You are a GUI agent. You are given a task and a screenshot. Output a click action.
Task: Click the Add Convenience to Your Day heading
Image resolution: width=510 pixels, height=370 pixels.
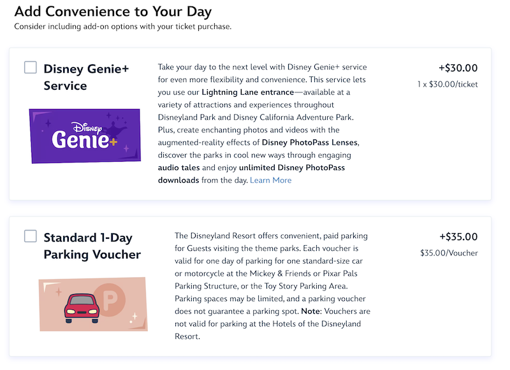coord(113,11)
